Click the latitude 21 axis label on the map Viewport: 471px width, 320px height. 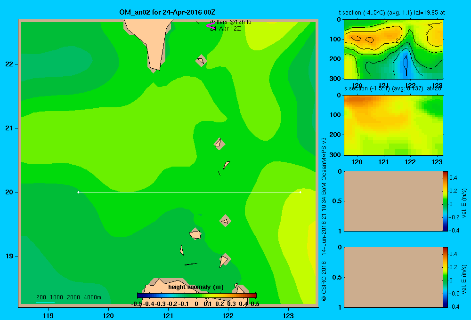pyautogui.click(x=9, y=128)
